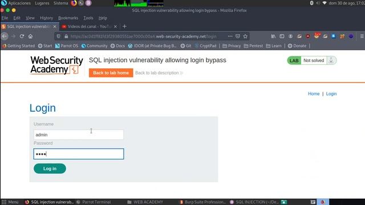Click the purple round extension icon
Image resolution: width=365 pixels, height=205 pixels.
click(x=351, y=36)
